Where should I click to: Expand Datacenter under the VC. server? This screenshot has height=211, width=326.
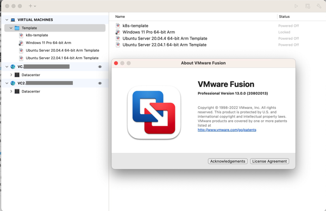11,75
